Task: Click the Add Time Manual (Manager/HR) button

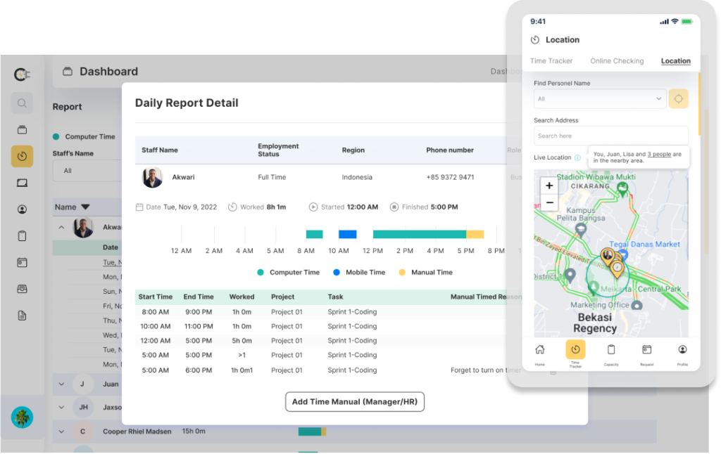Action: (x=354, y=402)
